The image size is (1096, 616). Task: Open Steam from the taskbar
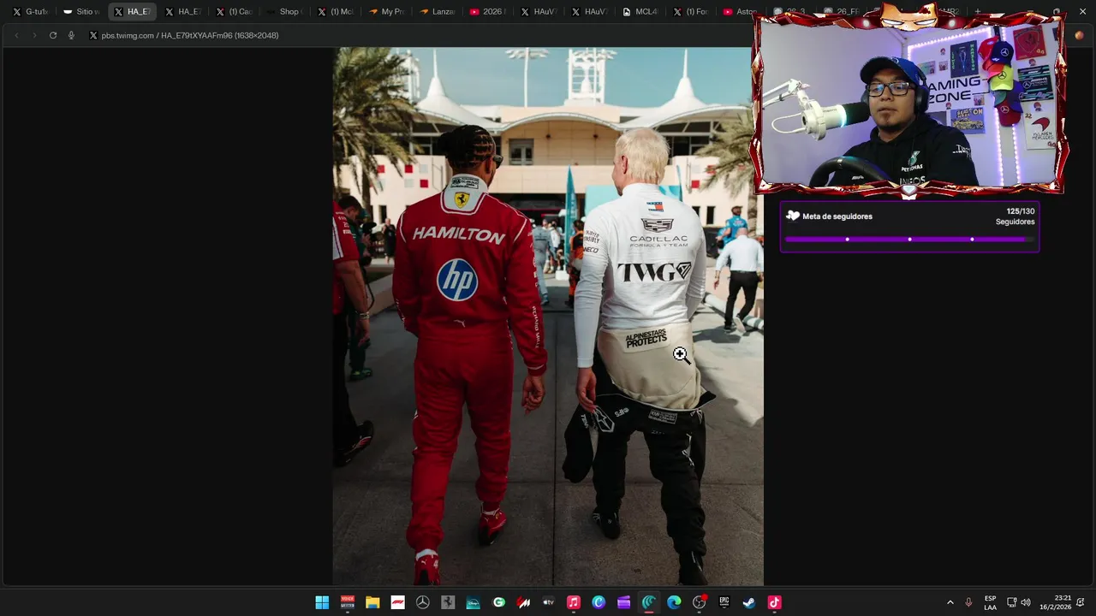(749, 602)
